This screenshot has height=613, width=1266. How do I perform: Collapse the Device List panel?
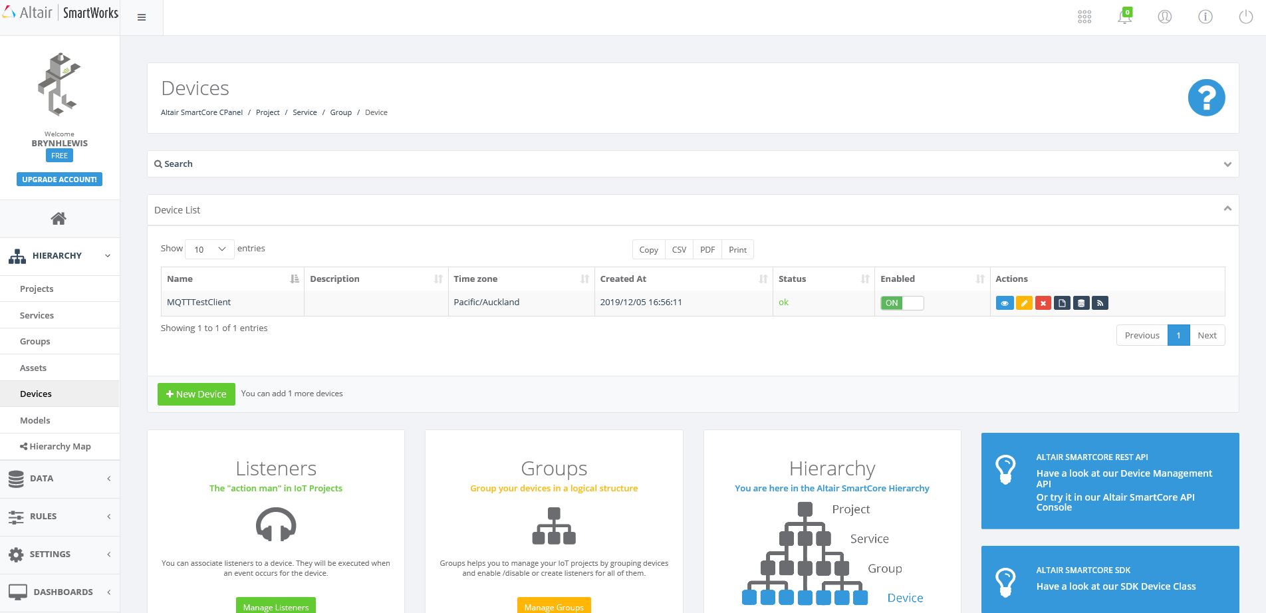point(1227,209)
